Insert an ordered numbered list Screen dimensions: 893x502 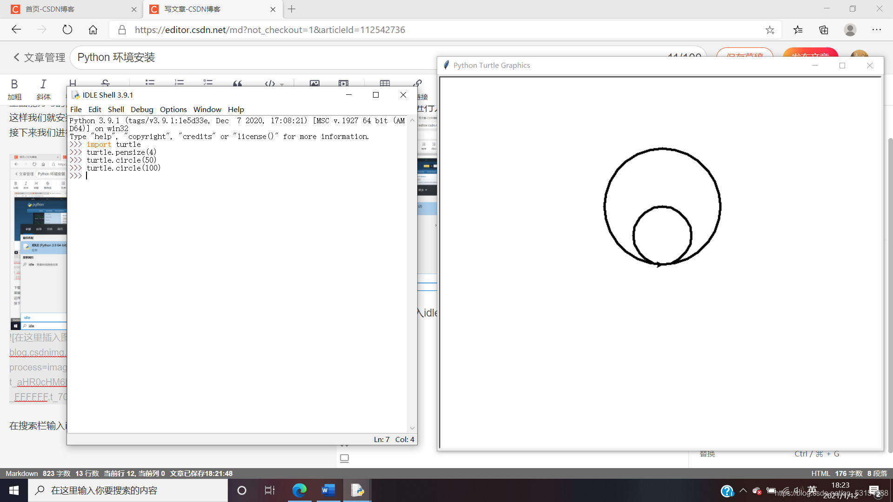point(179,83)
